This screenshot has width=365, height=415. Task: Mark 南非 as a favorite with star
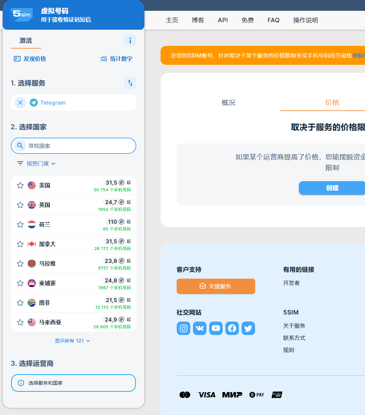tap(20, 303)
